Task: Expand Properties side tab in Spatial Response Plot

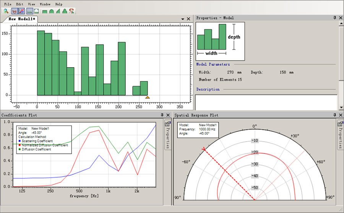Action: click(x=340, y=134)
